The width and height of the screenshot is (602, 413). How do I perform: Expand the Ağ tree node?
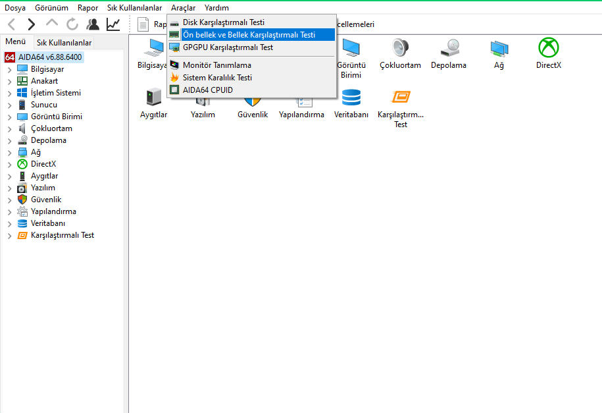coord(10,153)
